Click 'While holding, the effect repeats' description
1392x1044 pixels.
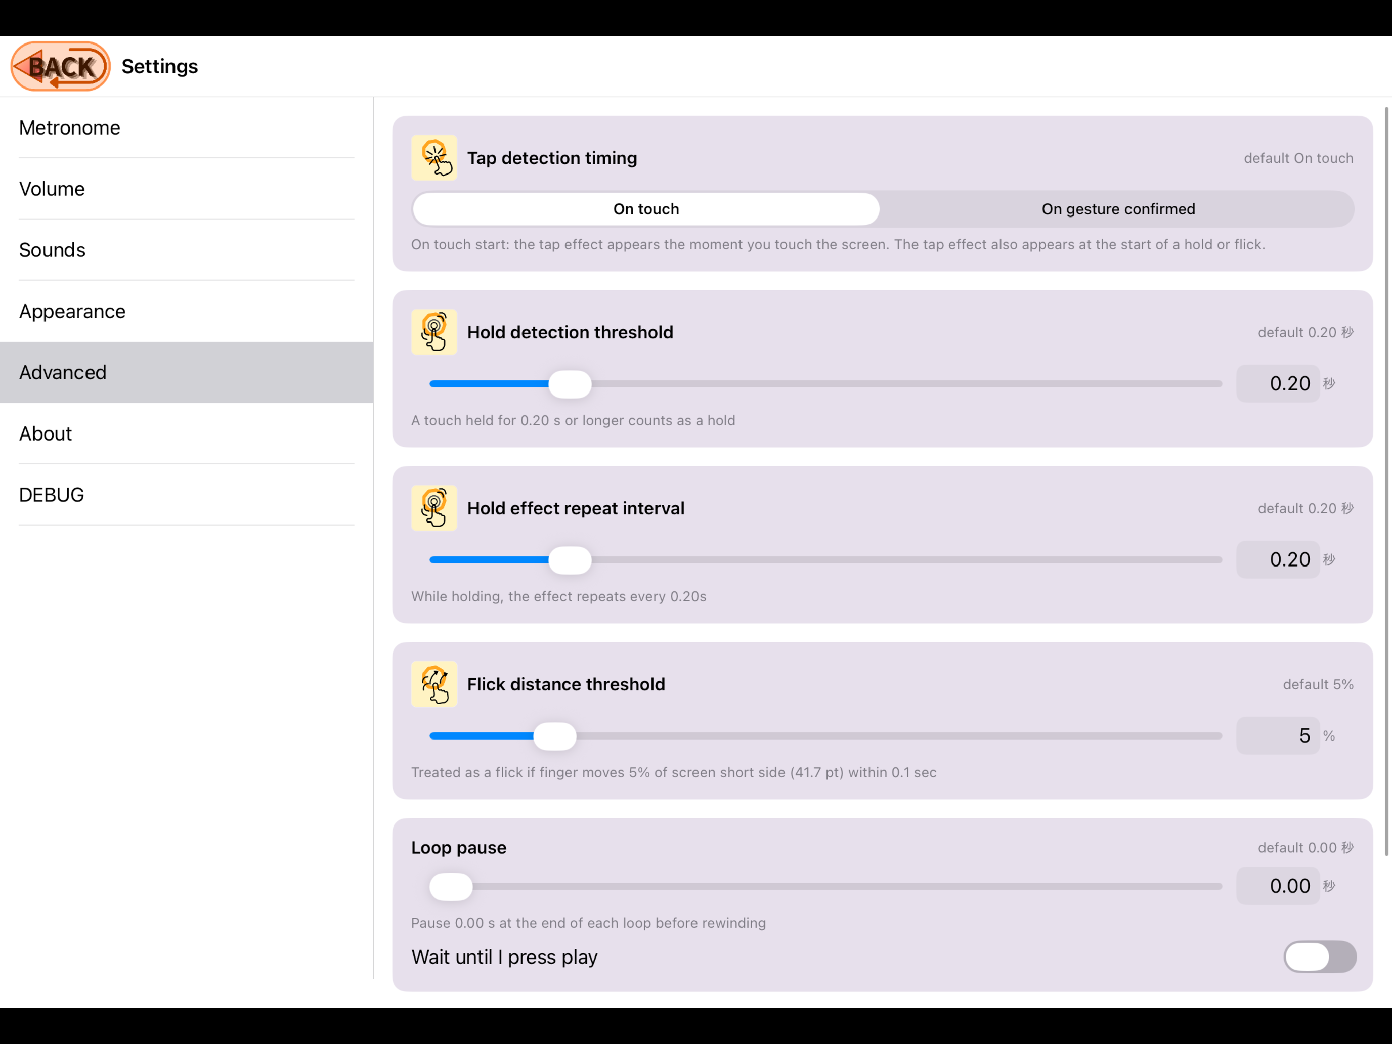[559, 596]
